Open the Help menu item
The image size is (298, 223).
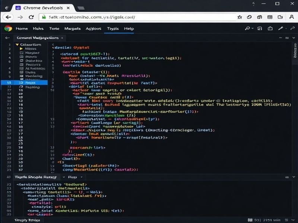coord(129,29)
